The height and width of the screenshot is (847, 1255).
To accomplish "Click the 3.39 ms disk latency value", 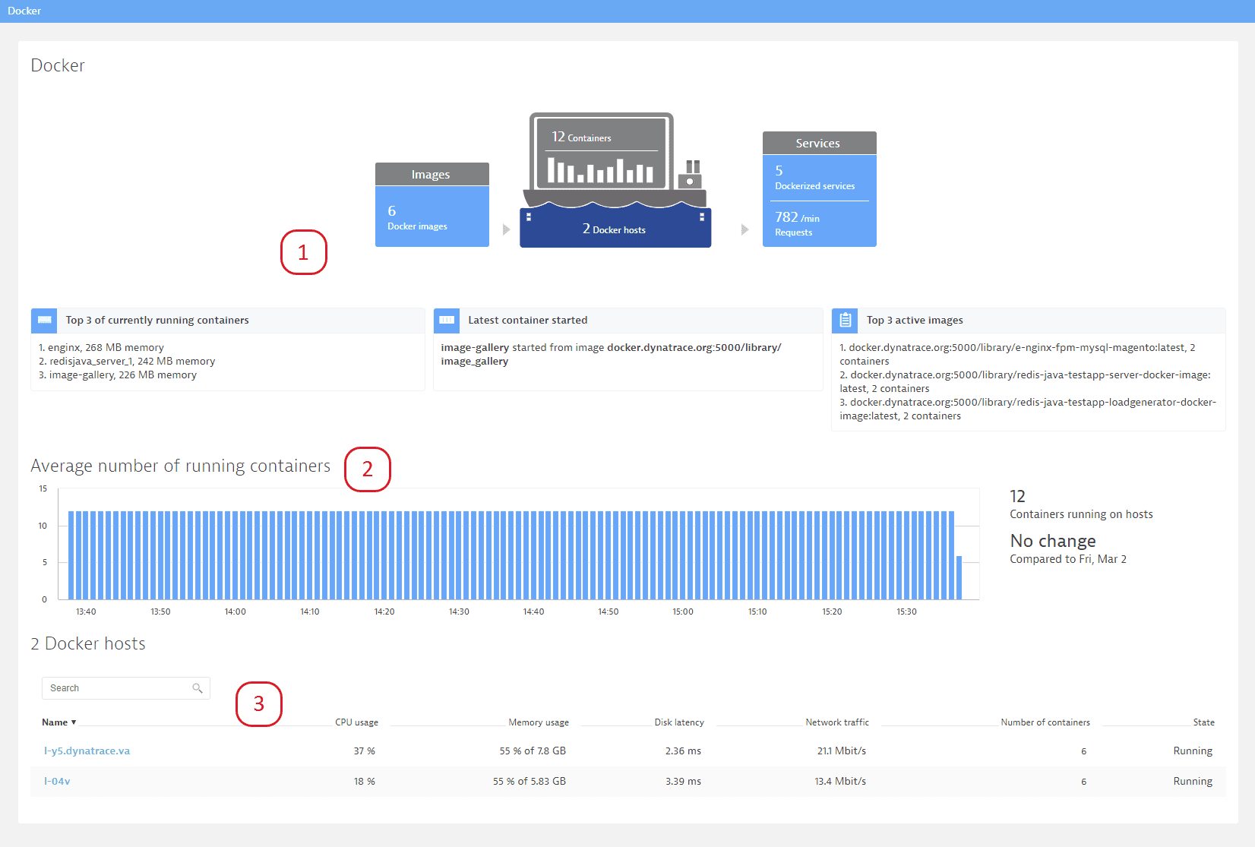I will [x=683, y=781].
